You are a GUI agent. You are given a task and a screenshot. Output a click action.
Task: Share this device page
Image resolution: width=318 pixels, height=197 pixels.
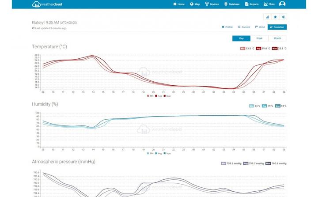point(283,17)
